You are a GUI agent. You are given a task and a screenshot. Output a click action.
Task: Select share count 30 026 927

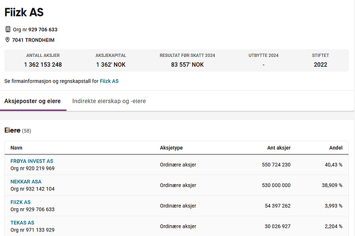278,226
